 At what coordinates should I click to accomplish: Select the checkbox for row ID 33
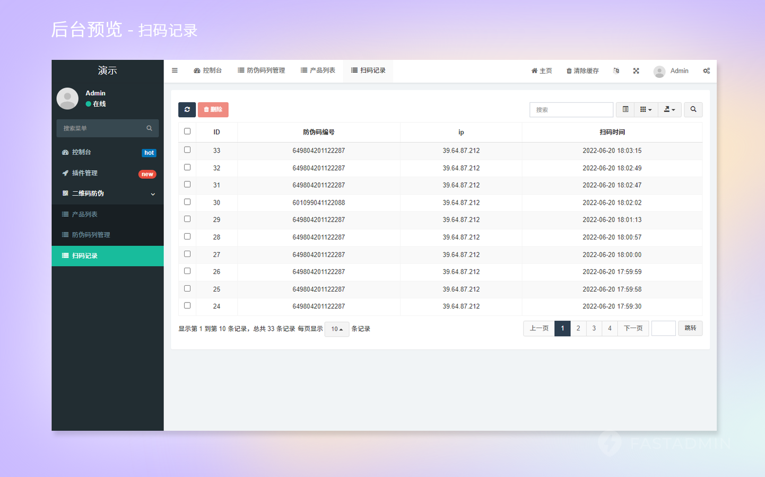tap(187, 150)
